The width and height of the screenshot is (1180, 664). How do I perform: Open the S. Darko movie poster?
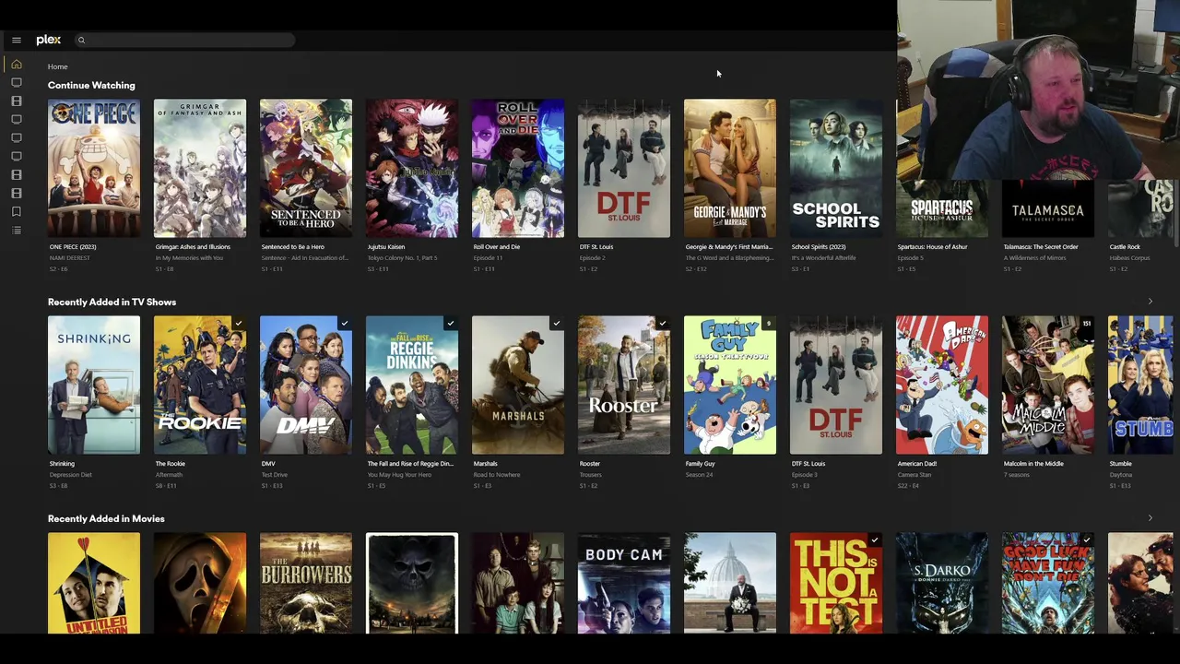[942, 583]
